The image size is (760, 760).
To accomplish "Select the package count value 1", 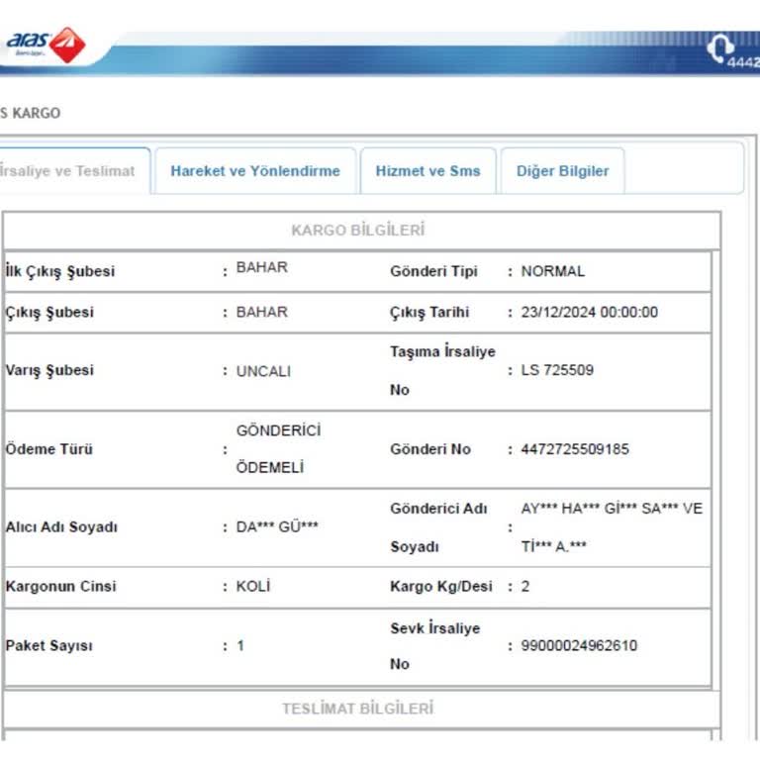I will click(240, 645).
